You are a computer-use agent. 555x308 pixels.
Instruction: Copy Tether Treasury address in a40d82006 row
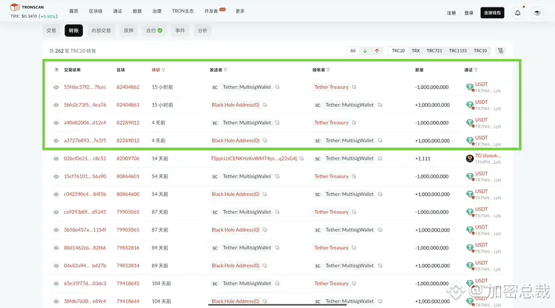pos(354,123)
